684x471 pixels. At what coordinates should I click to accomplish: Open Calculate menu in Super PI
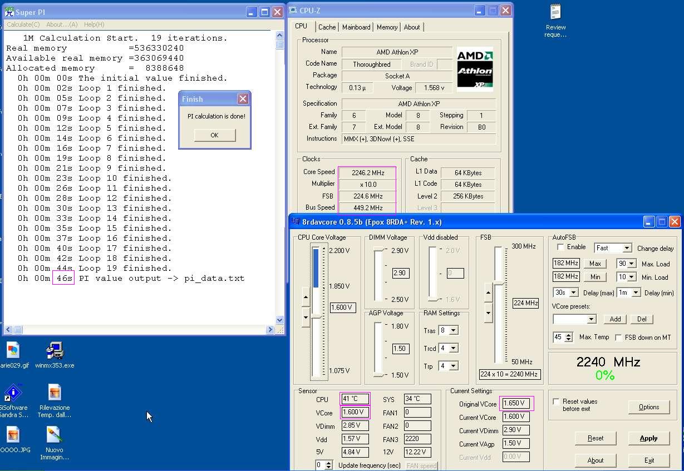23,24
